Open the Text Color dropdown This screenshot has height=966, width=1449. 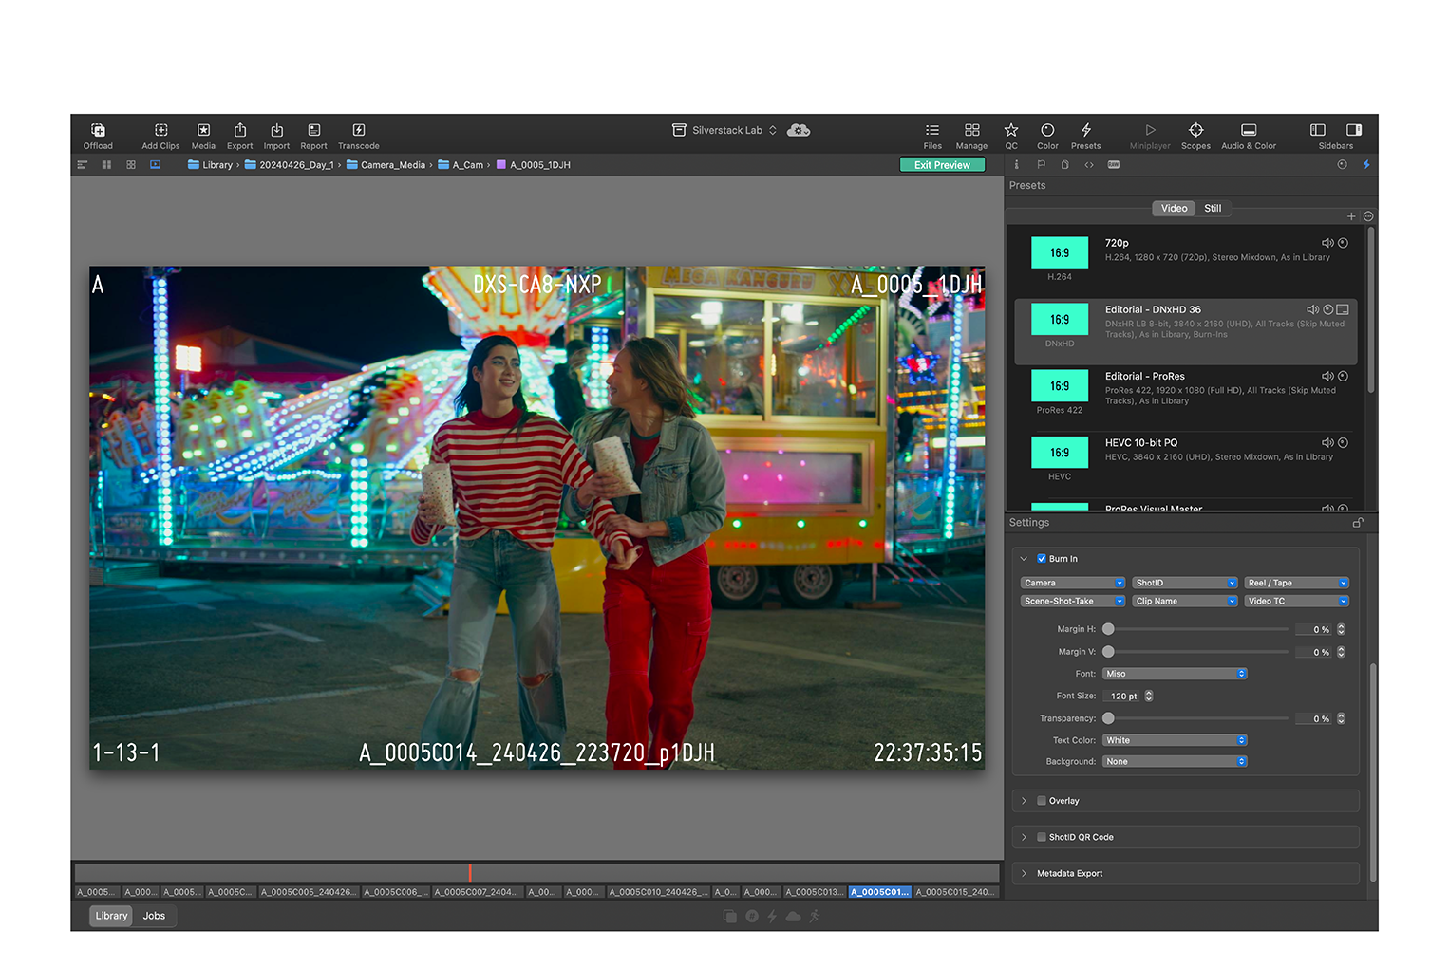(1175, 740)
